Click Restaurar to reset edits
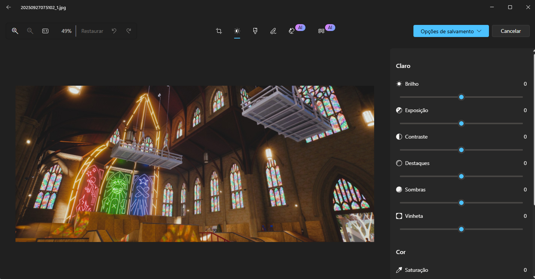Viewport: 535px width, 279px height. coord(92,31)
